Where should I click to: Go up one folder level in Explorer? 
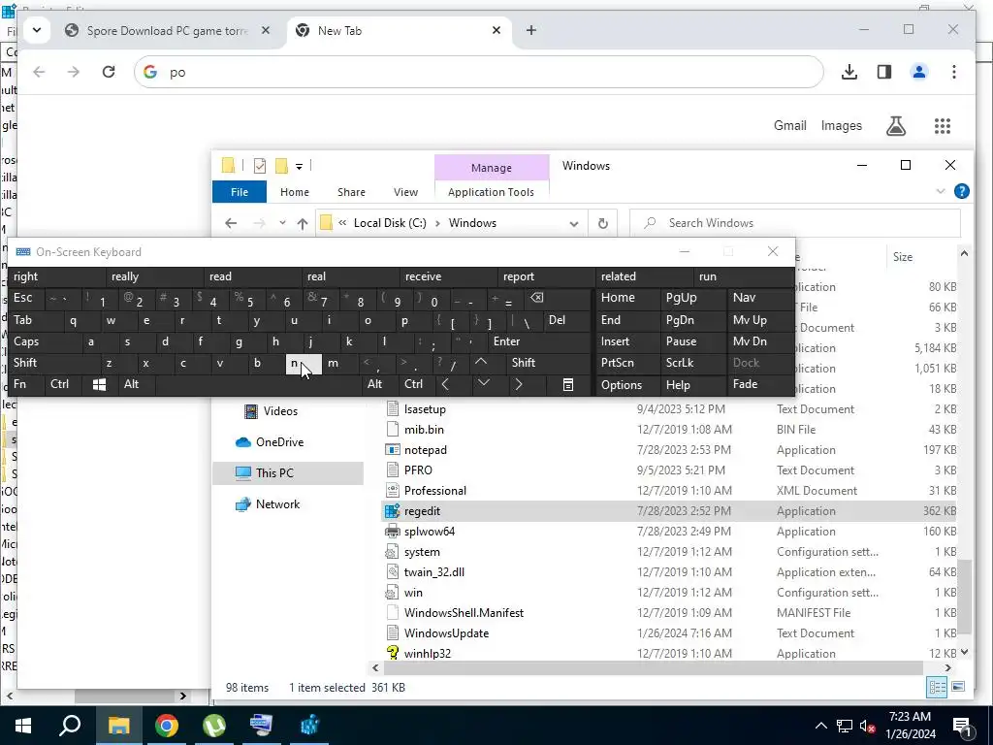303,223
